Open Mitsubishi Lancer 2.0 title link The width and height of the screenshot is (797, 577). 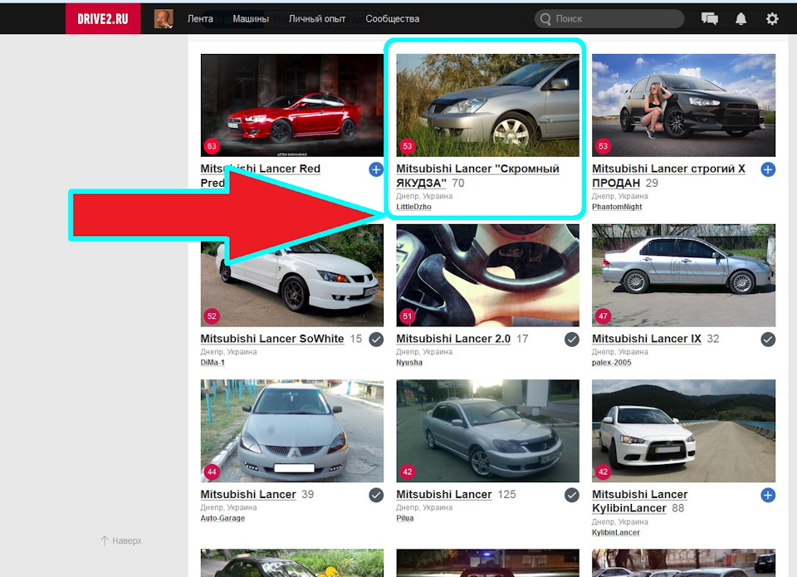[453, 339]
